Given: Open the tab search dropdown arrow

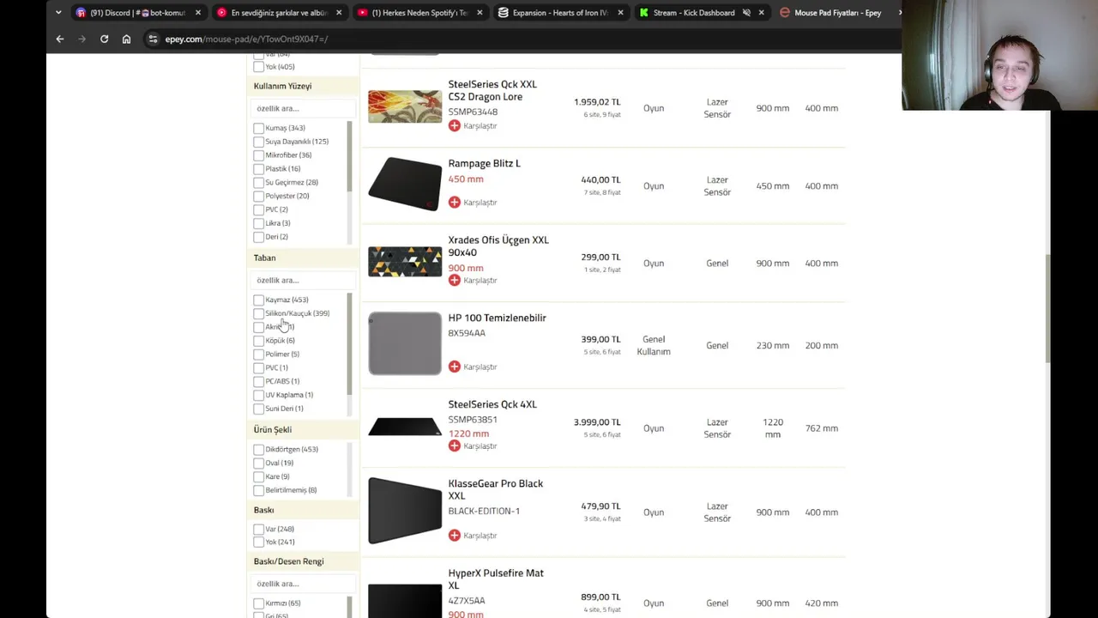Looking at the screenshot, I should tap(58, 13).
